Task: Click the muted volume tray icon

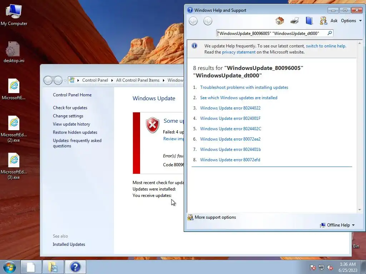Action: click(330, 267)
